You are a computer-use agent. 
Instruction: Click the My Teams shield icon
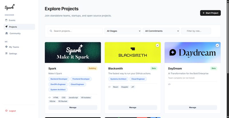point(7,47)
